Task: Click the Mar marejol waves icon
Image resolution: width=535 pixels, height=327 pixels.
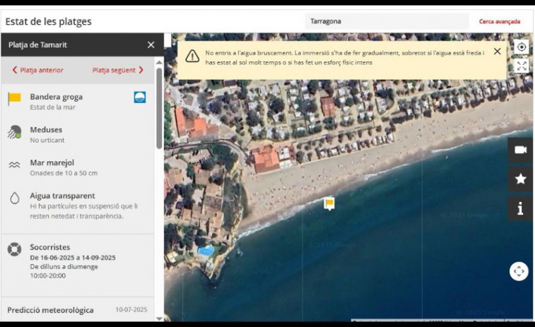Action: click(x=14, y=165)
